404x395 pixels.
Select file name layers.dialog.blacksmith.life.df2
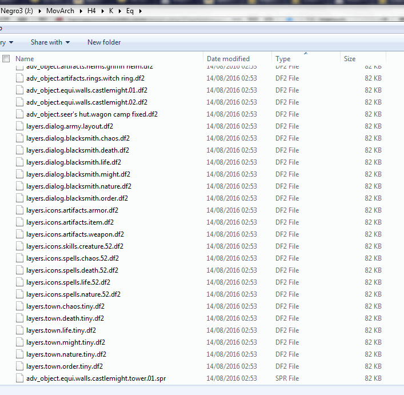coord(74,162)
